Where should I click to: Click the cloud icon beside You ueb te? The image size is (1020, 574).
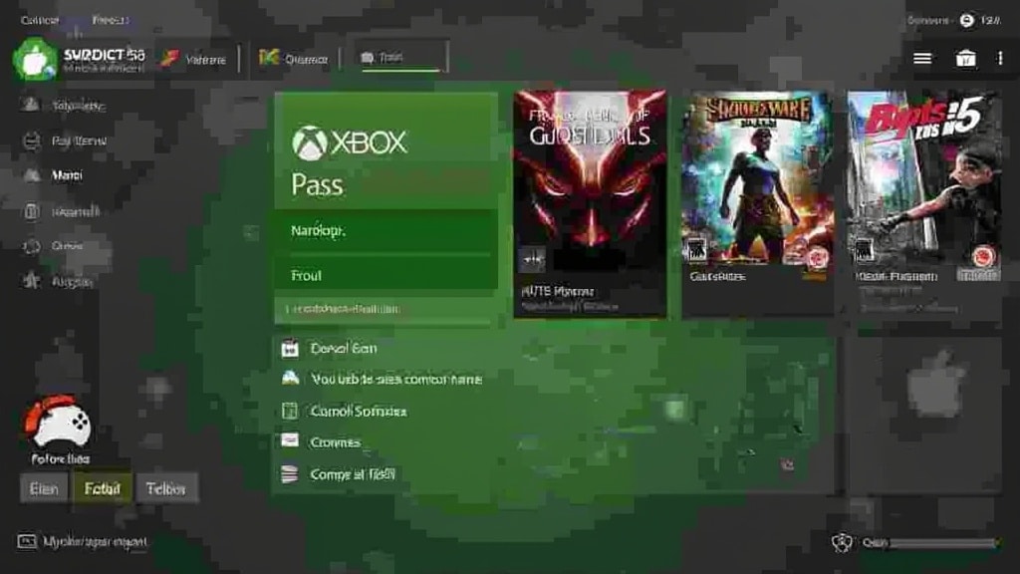[x=290, y=378]
